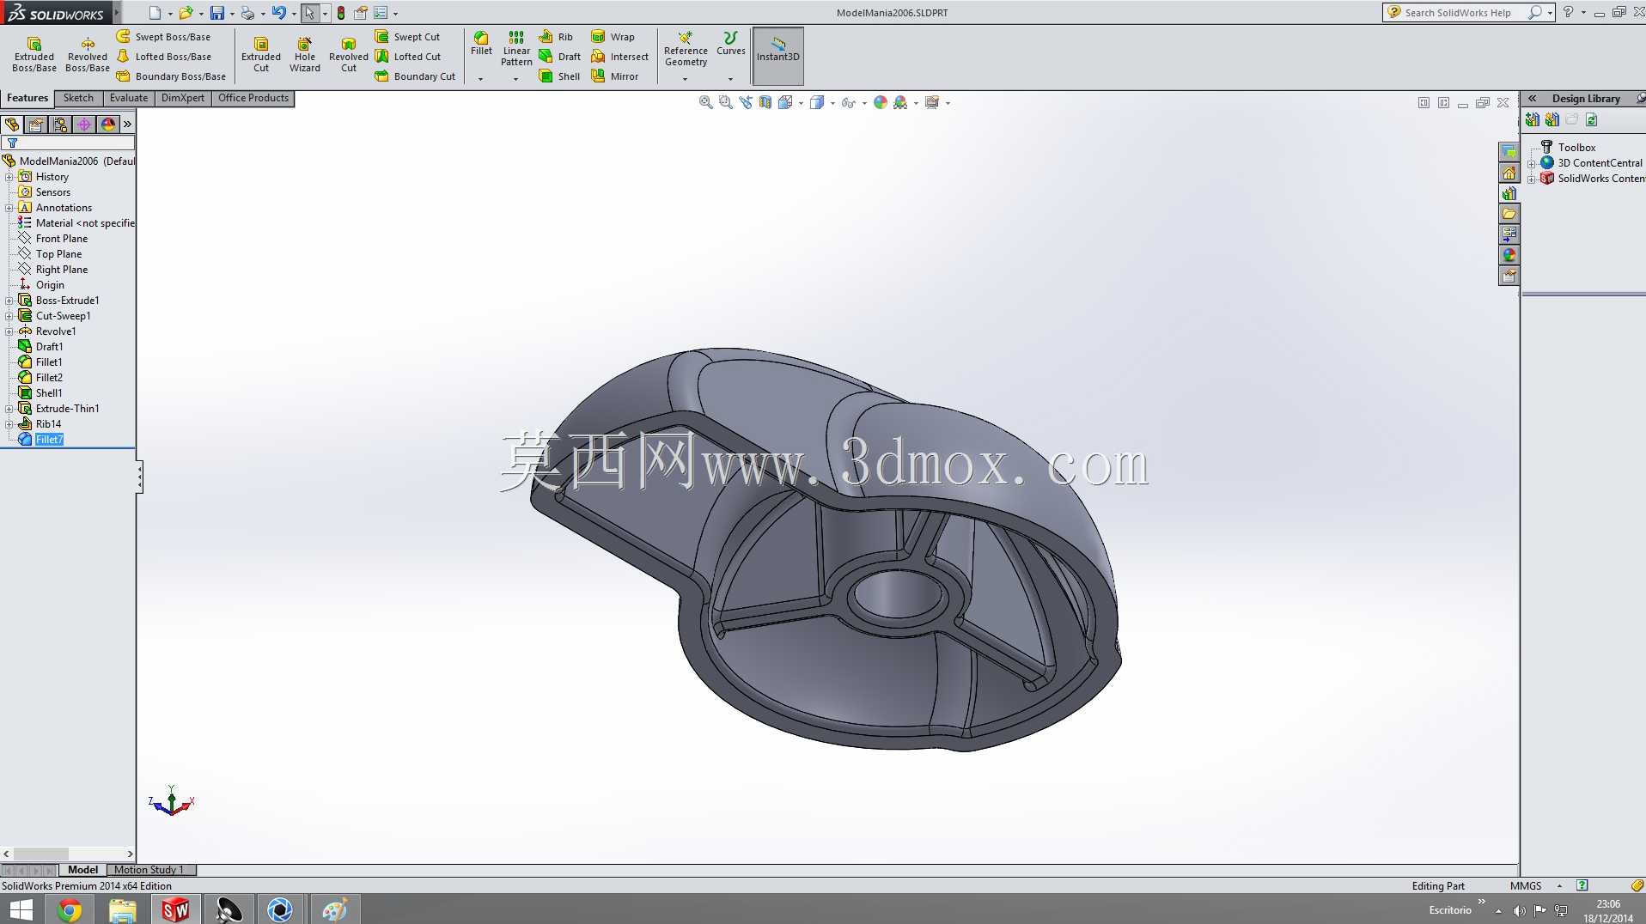Expand the Rib14 feature
1646x924 pixels.
[x=9, y=424]
